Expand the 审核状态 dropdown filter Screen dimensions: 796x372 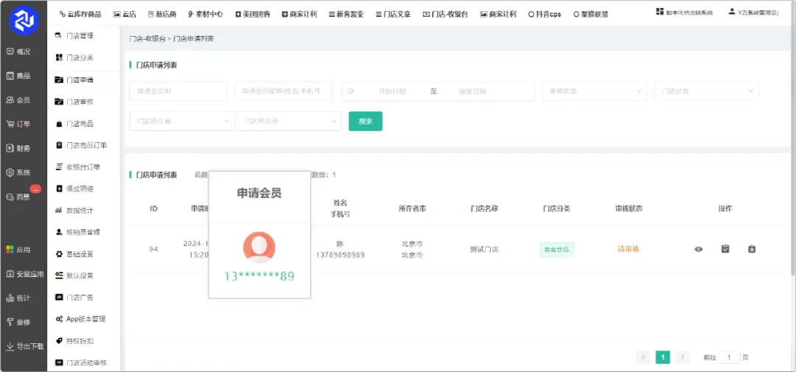point(595,91)
